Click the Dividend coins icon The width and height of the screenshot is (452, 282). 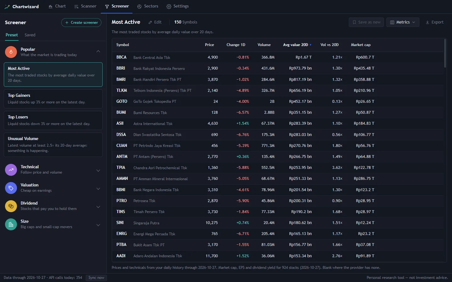pos(11,206)
